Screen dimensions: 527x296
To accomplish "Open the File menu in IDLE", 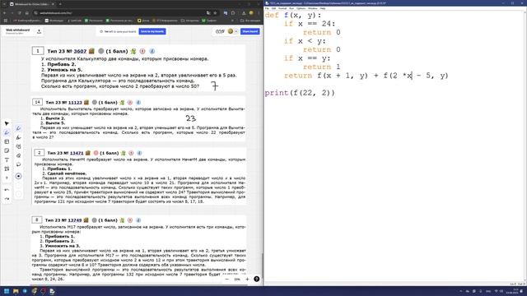I will click(267, 8).
